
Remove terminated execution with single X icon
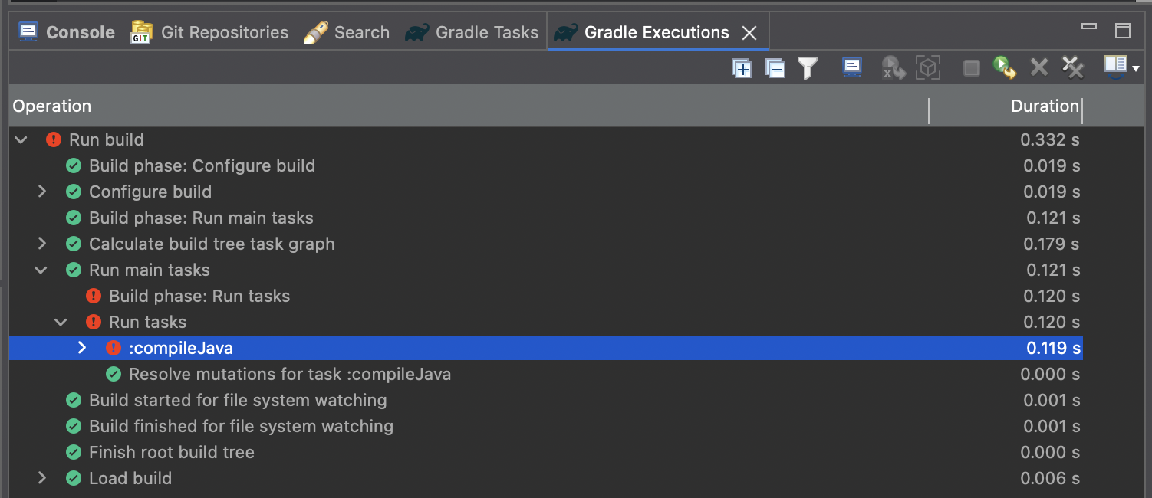click(x=1038, y=68)
